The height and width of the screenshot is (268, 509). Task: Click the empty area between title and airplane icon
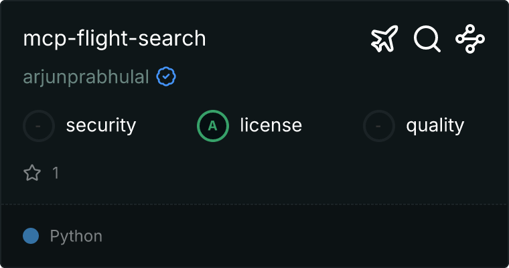288,39
